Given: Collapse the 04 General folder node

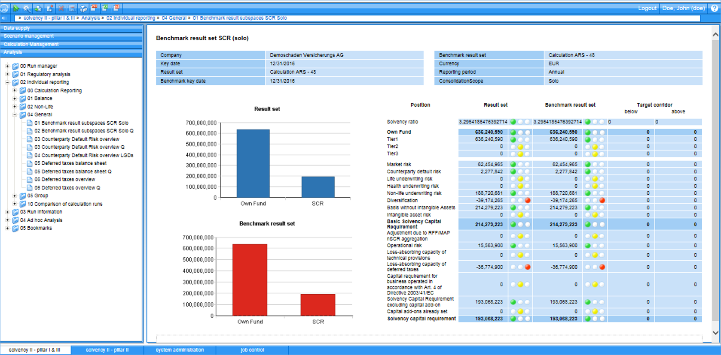Looking at the screenshot, I should (x=15, y=115).
